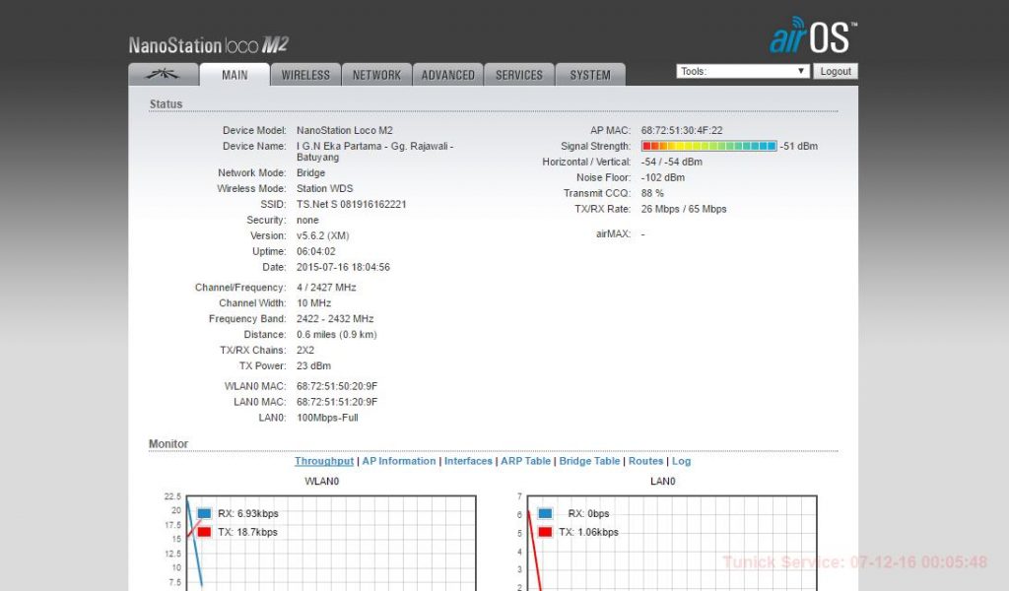Click the blue RX legend square in LAN0 graph
This screenshot has height=591, width=1009.
click(x=545, y=513)
